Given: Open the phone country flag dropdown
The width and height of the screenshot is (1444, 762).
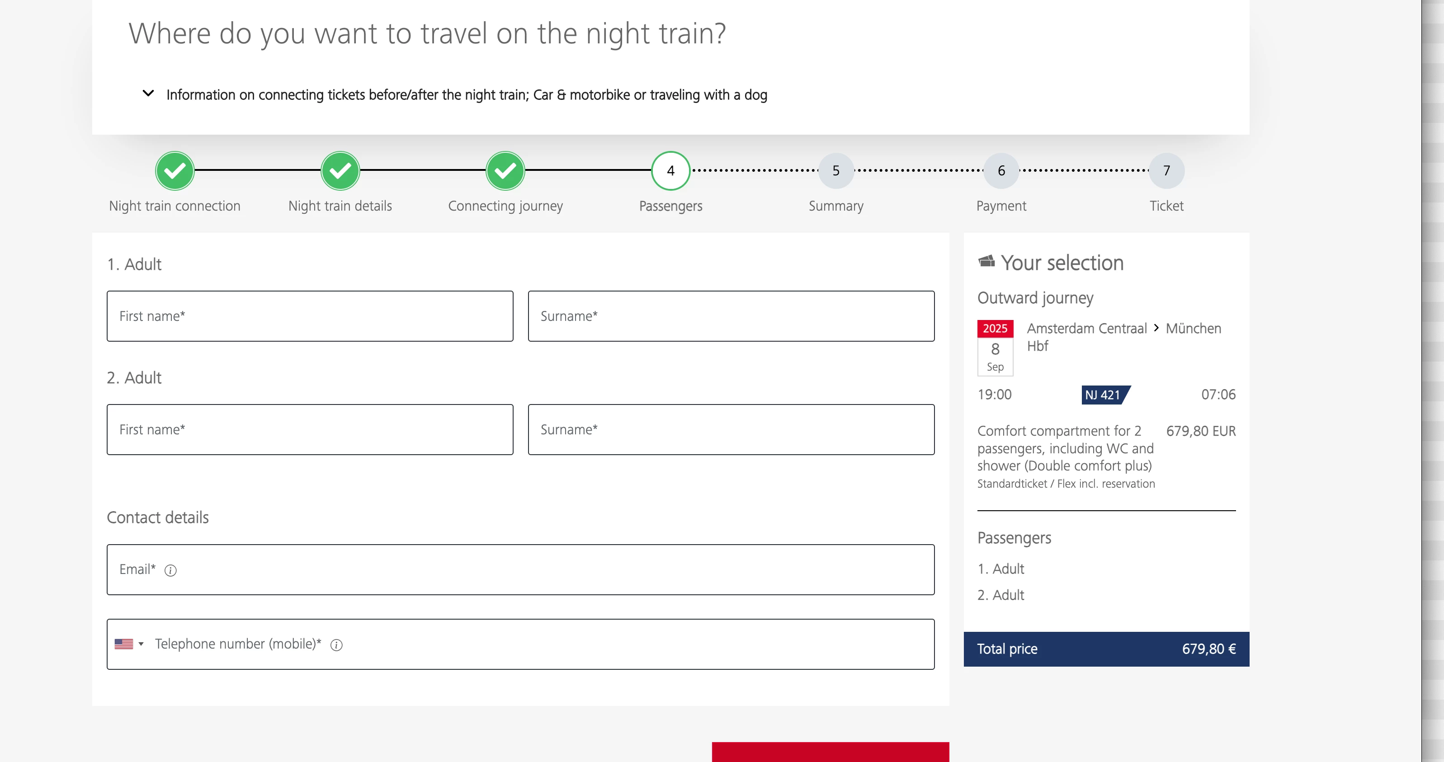Looking at the screenshot, I should point(129,644).
